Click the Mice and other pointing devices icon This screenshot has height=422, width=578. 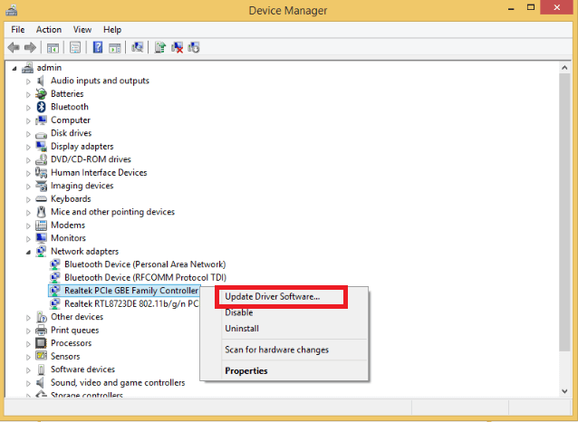(x=41, y=212)
